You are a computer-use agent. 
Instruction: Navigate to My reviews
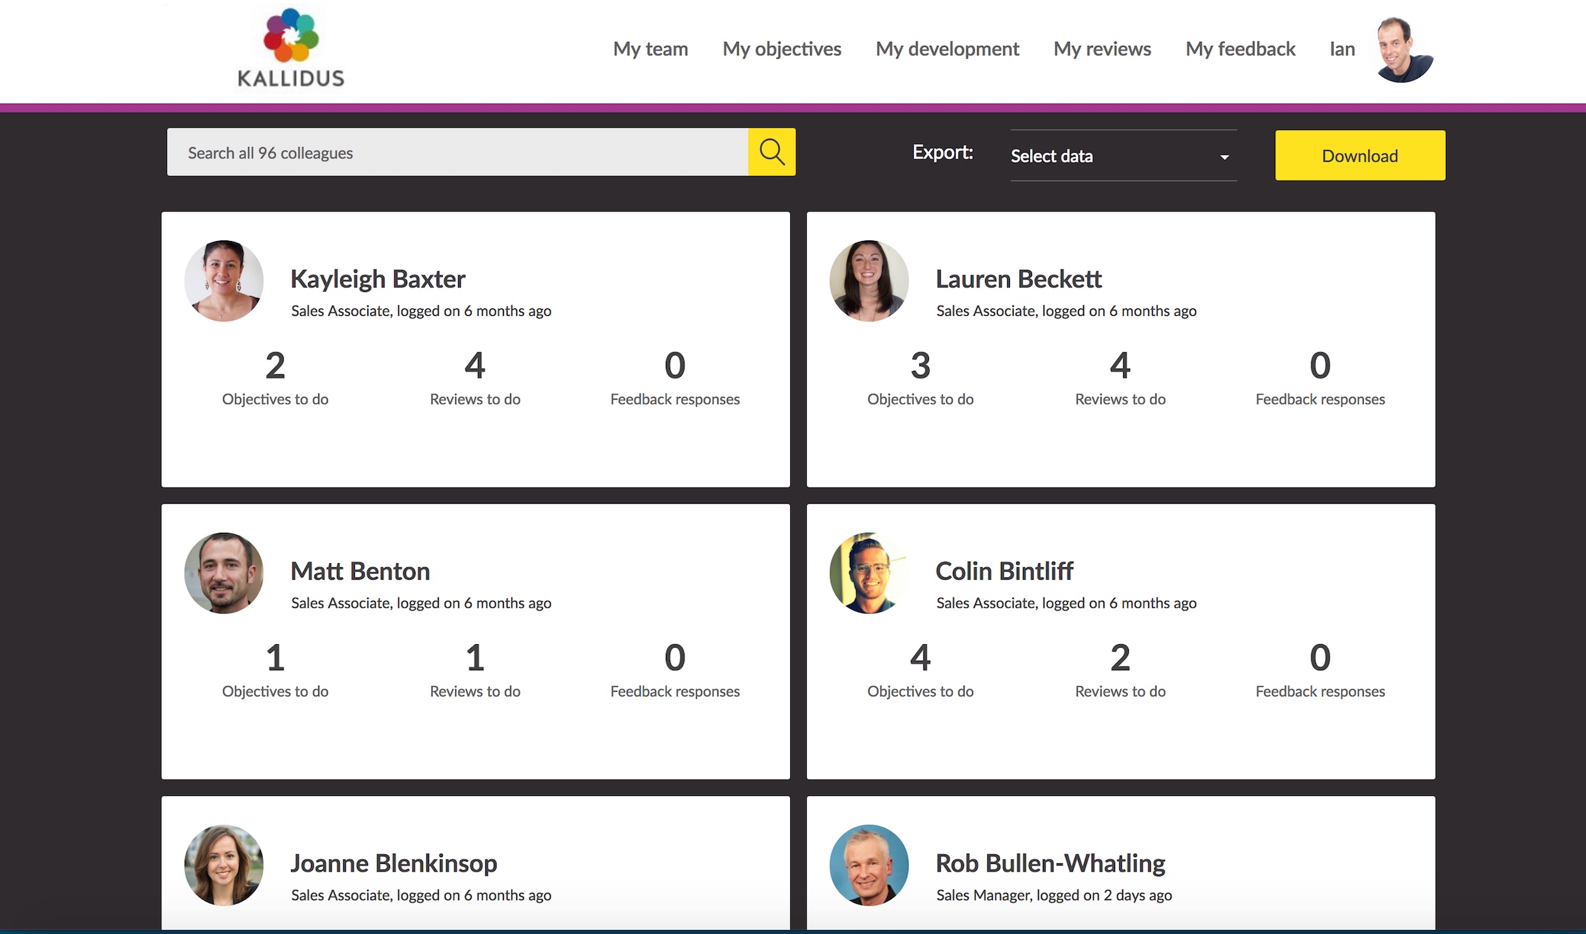(1102, 49)
